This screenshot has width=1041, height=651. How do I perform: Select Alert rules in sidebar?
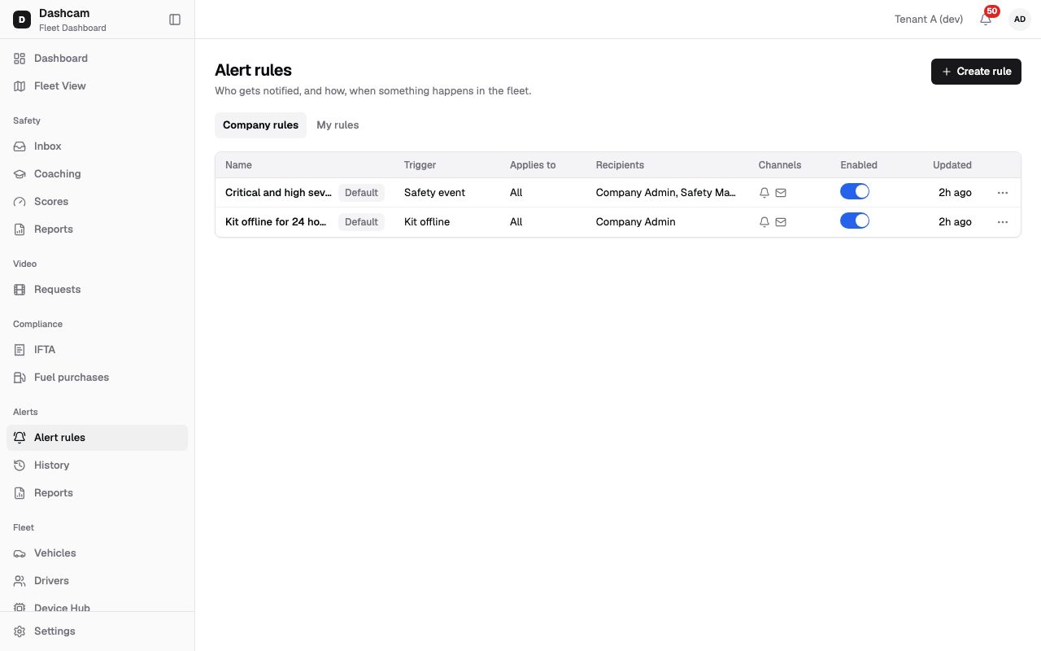coord(97,438)
